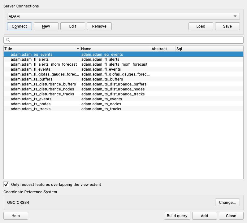Click the Abstract column header

click(163, 49)
